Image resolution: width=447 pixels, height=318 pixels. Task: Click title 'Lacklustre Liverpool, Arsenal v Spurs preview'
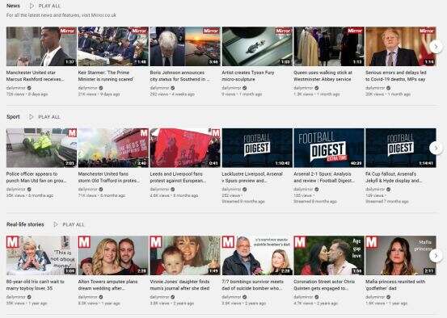(x=252, y=177)
